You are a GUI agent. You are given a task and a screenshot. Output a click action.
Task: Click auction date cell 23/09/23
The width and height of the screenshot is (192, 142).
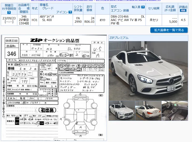(9, 20)
